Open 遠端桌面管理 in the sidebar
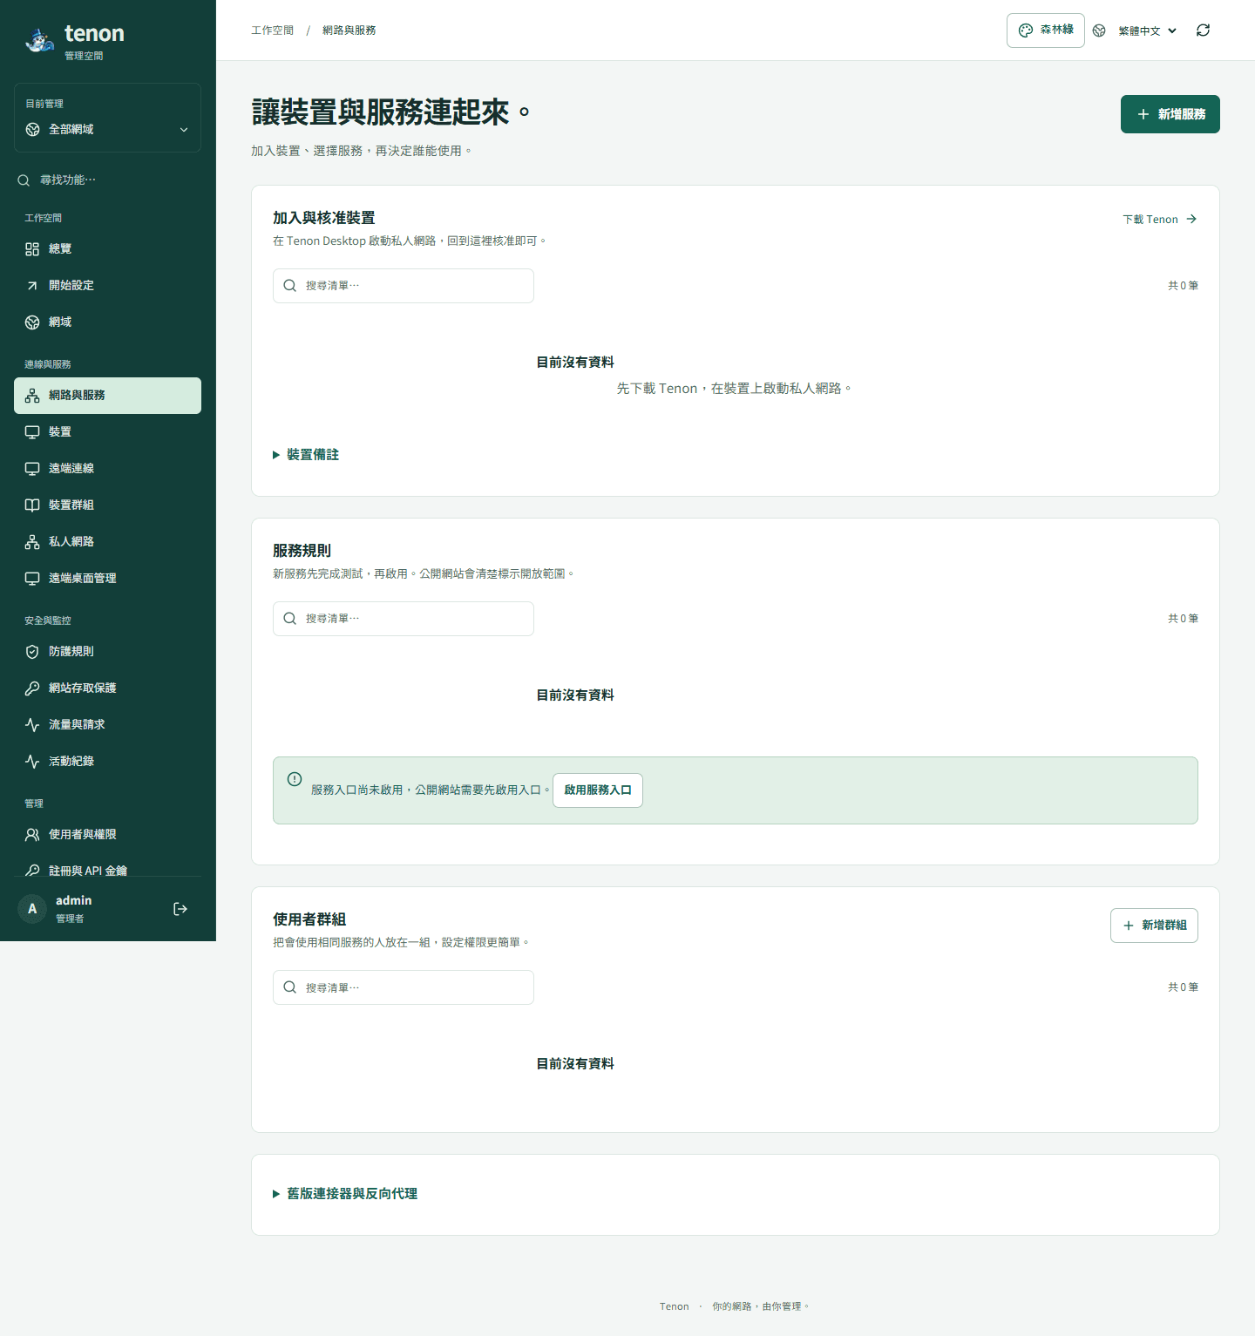1255x1336 pixels. click(x=107, y=579)
